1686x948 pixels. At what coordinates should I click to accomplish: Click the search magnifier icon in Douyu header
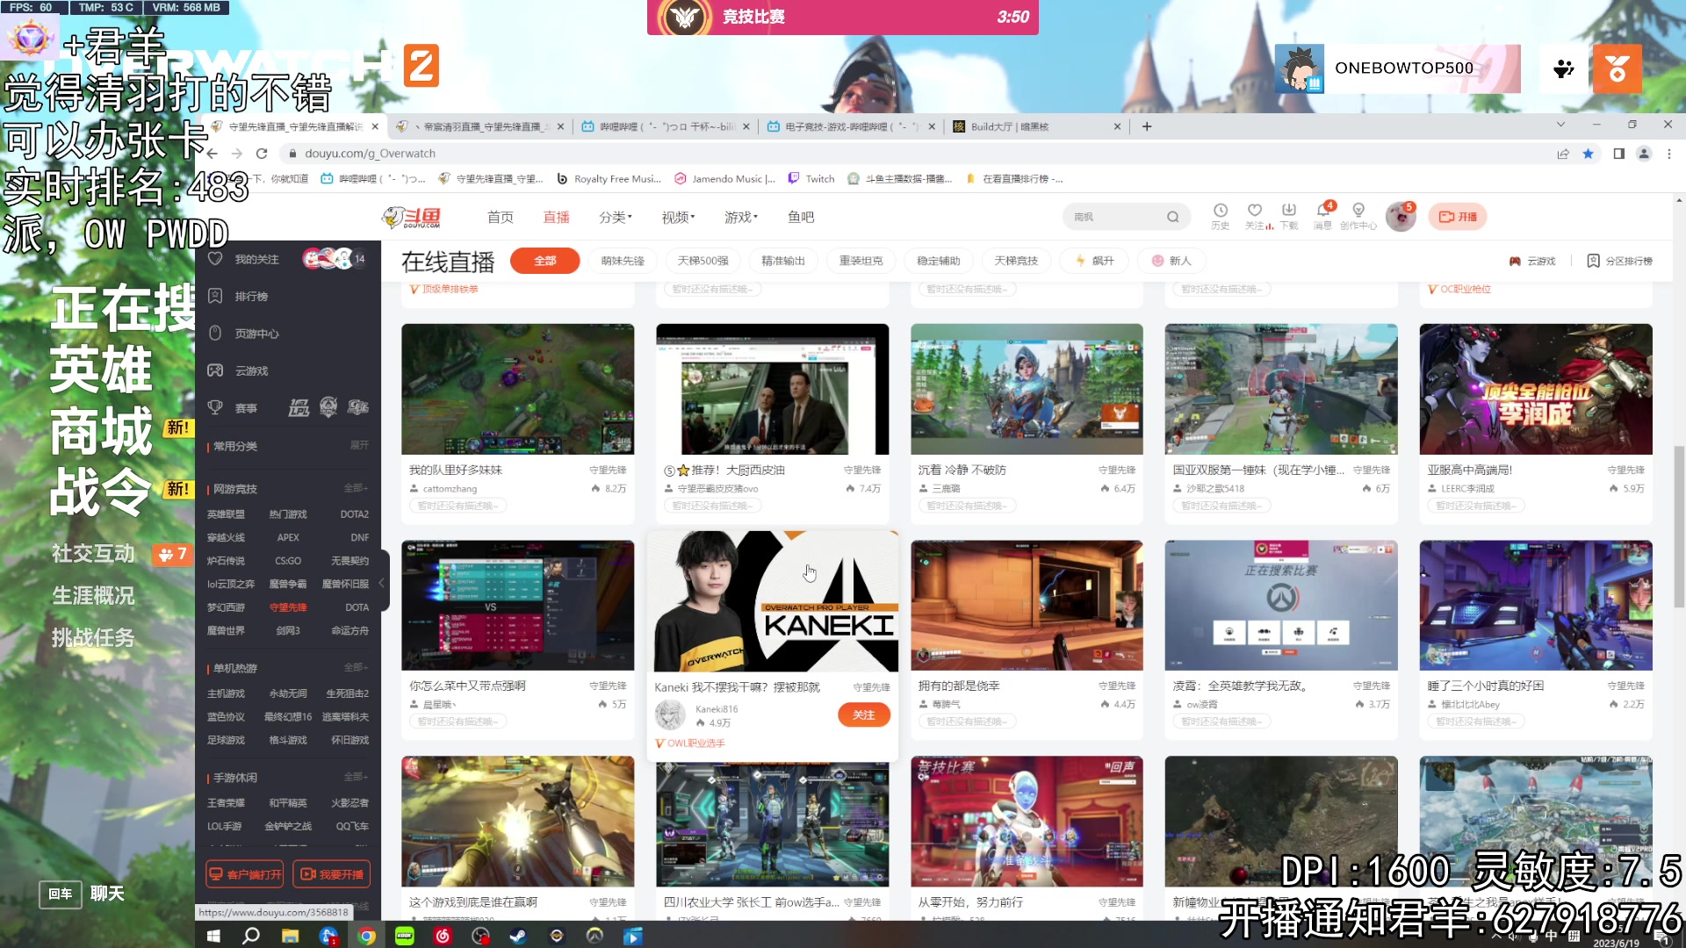1172,217
